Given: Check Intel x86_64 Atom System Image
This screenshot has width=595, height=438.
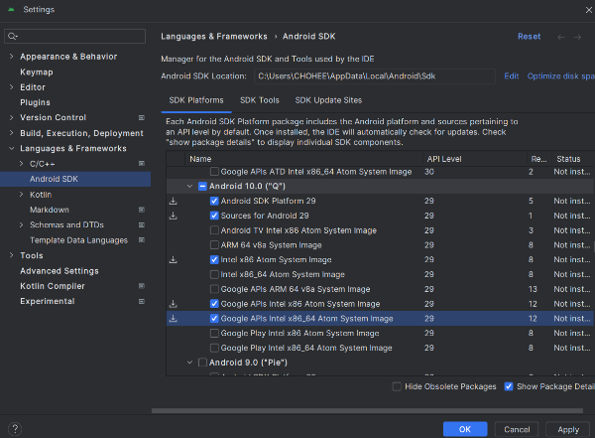Looking at the screenshot, I should pyautogui.click(x=214, y=274).
